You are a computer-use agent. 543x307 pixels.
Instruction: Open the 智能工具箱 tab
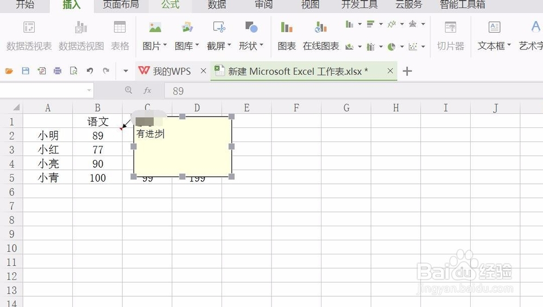click(462, 4)
